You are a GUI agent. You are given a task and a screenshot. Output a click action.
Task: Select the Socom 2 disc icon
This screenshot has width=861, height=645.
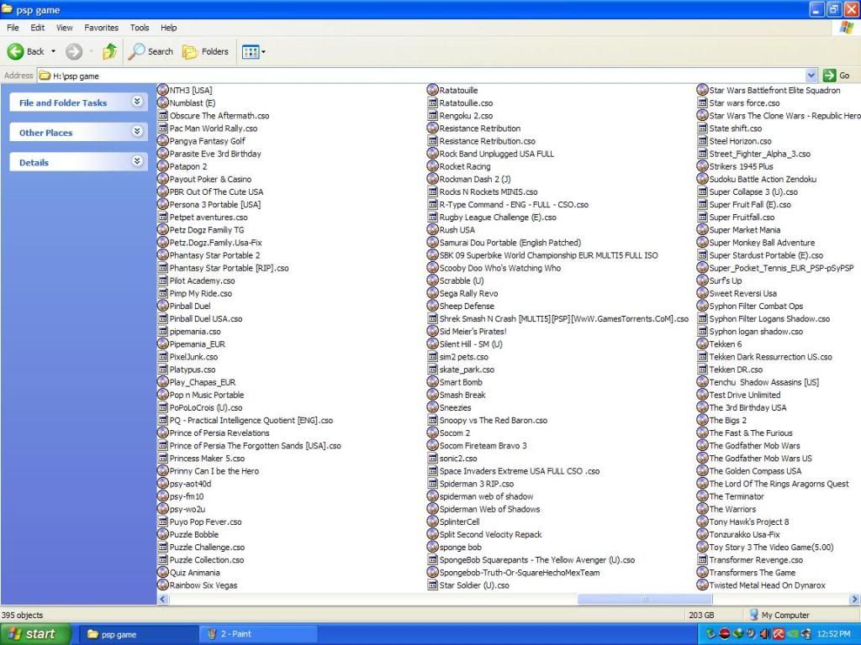point(432,433)
